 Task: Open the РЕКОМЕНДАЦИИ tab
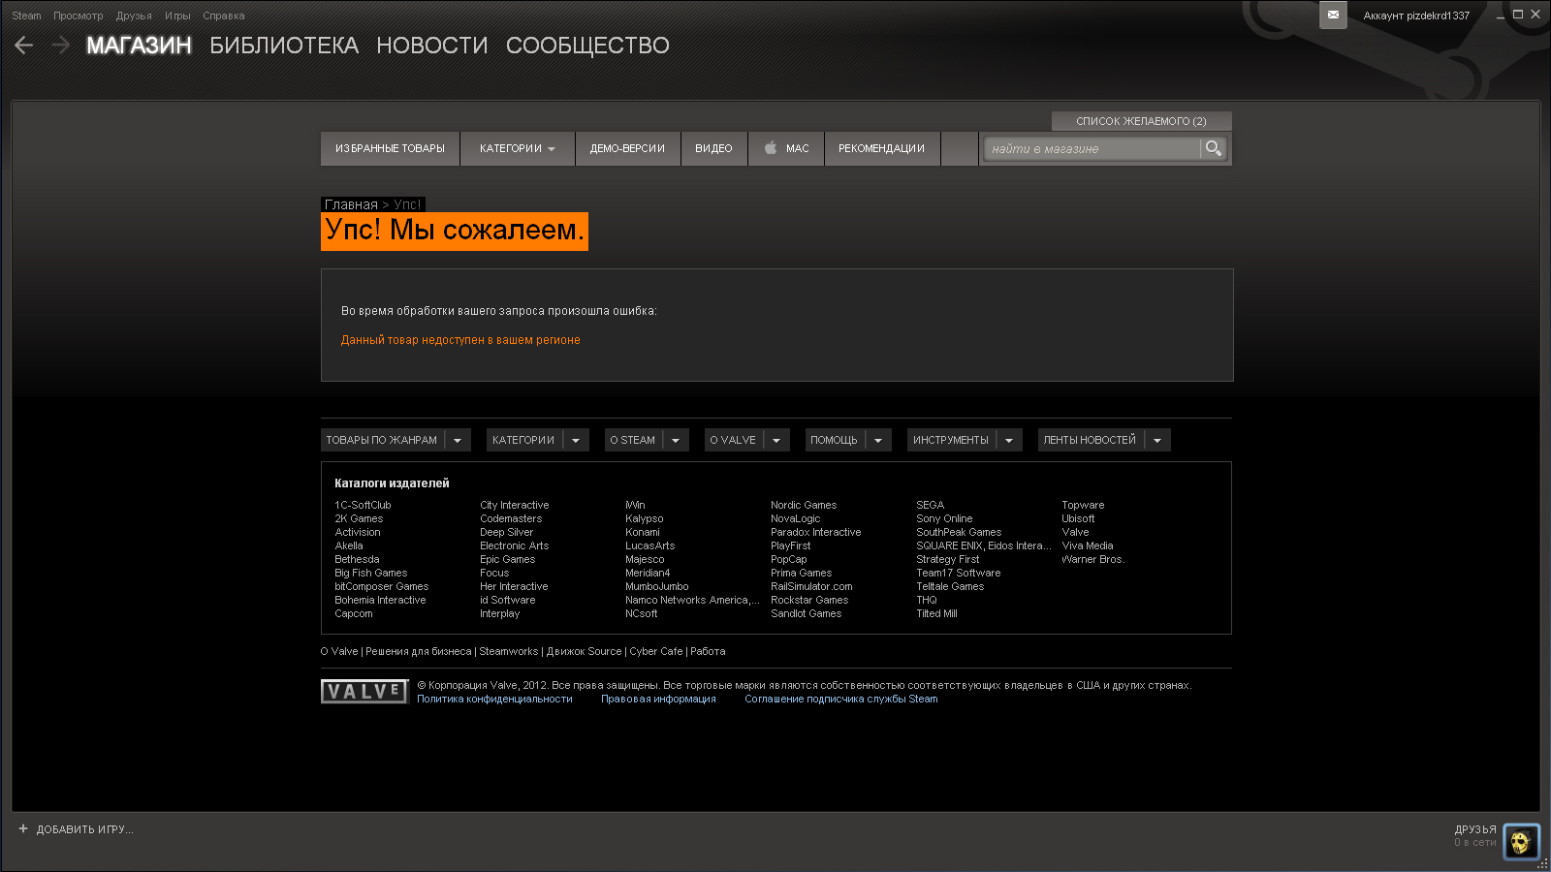[881, 148]
